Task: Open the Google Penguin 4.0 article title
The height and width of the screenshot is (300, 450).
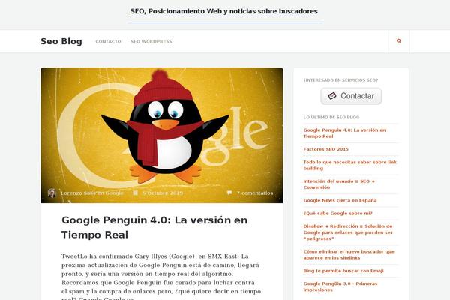Action: coord(154,227)
